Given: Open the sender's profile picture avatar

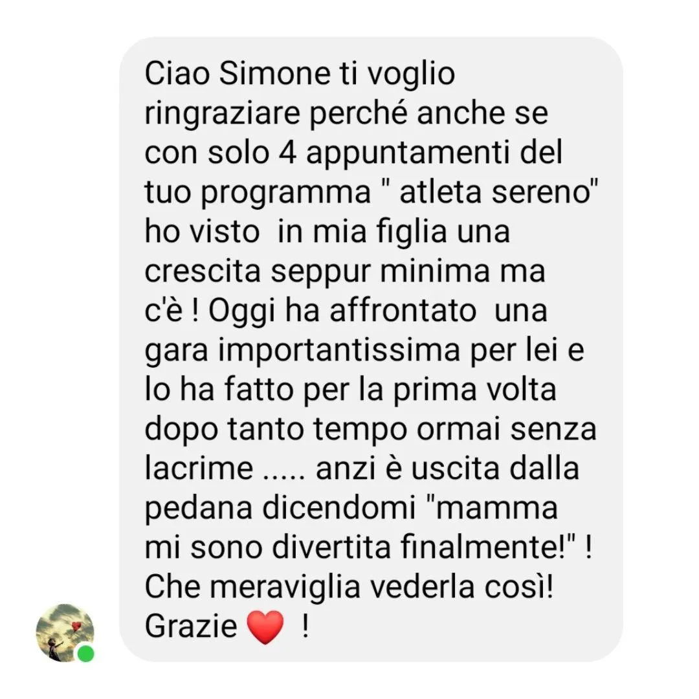Looking at the screenshot, I should 65,632.
